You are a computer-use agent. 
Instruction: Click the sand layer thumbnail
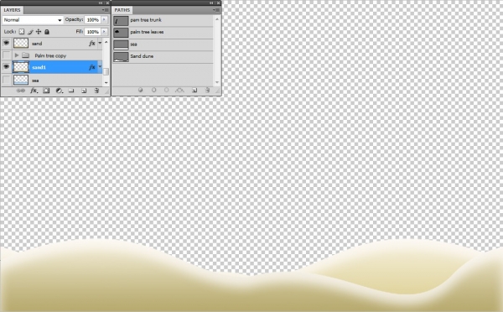pos(21,43)
